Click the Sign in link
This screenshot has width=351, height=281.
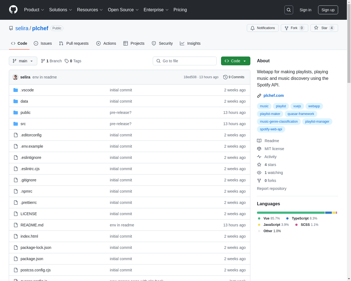point(305,10)
